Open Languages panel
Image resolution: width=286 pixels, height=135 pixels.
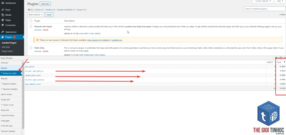click(x=11, y=121)
